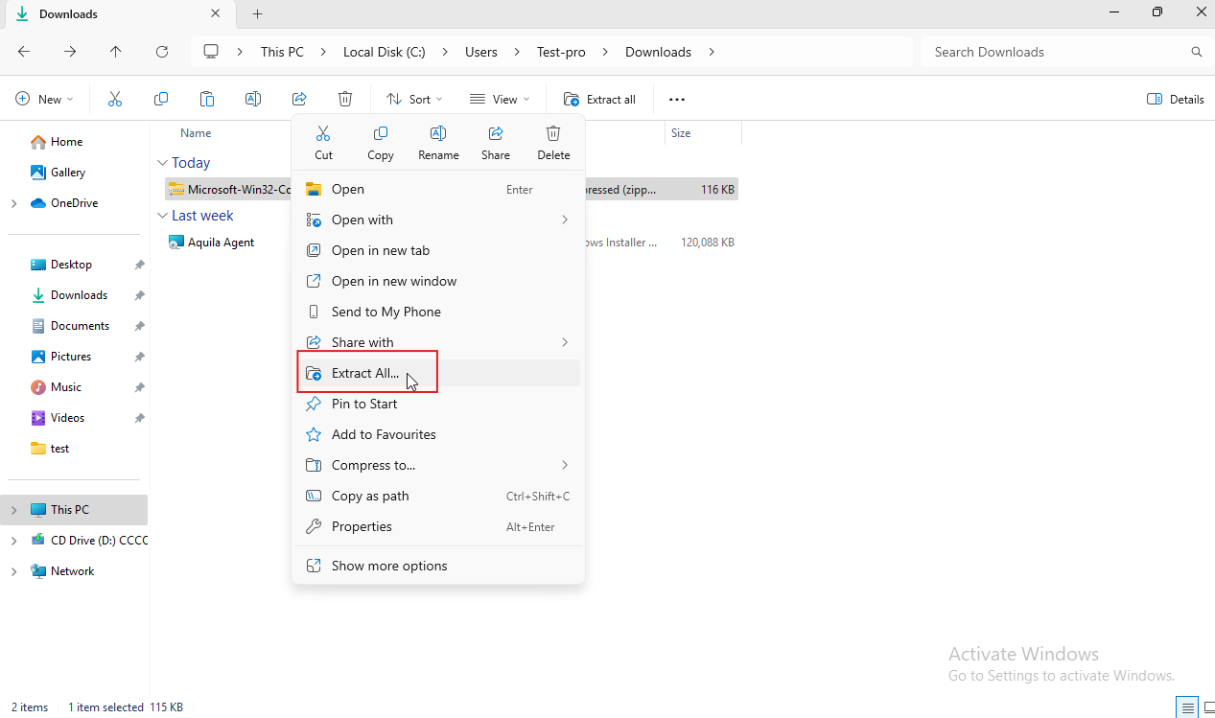Go up one folder with Up arrow

[x=116, y=52]
